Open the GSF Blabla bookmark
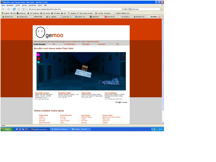The height and width of the screenshot is (162, 216). pos(56,13)
